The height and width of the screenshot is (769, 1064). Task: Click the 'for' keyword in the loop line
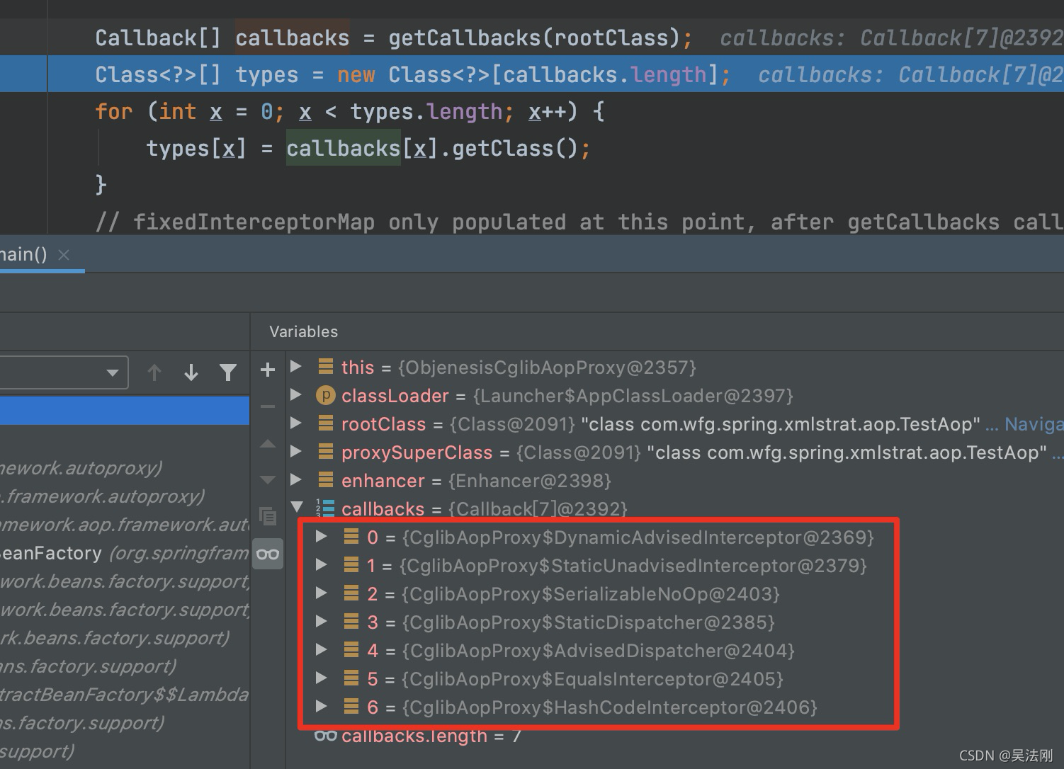coord(114,111)
